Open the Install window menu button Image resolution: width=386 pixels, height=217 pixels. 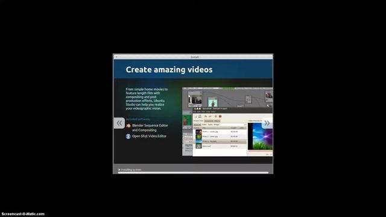pyautogui.click(x=116, y=57)
